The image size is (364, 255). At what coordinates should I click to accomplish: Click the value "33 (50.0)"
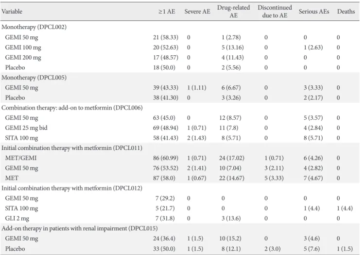tap(164, 249)
